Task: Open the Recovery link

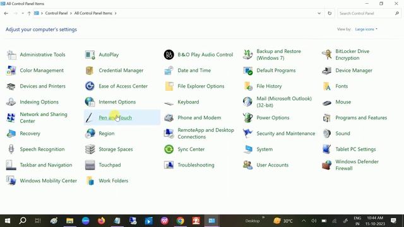Action: point(30,134)
